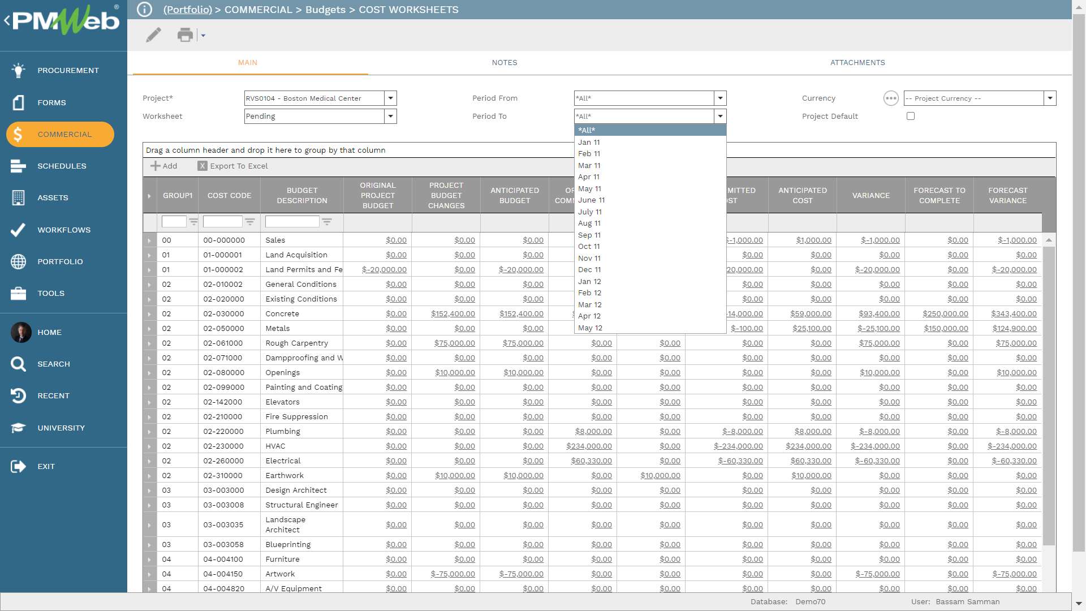The height and width of the screenshot is (611, 1086).
Task: Click the Budget Description filter icon
Action: 327,222
